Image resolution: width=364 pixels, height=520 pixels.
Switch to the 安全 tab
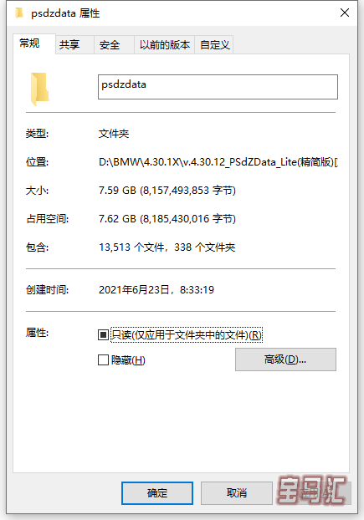coord(114,44)
